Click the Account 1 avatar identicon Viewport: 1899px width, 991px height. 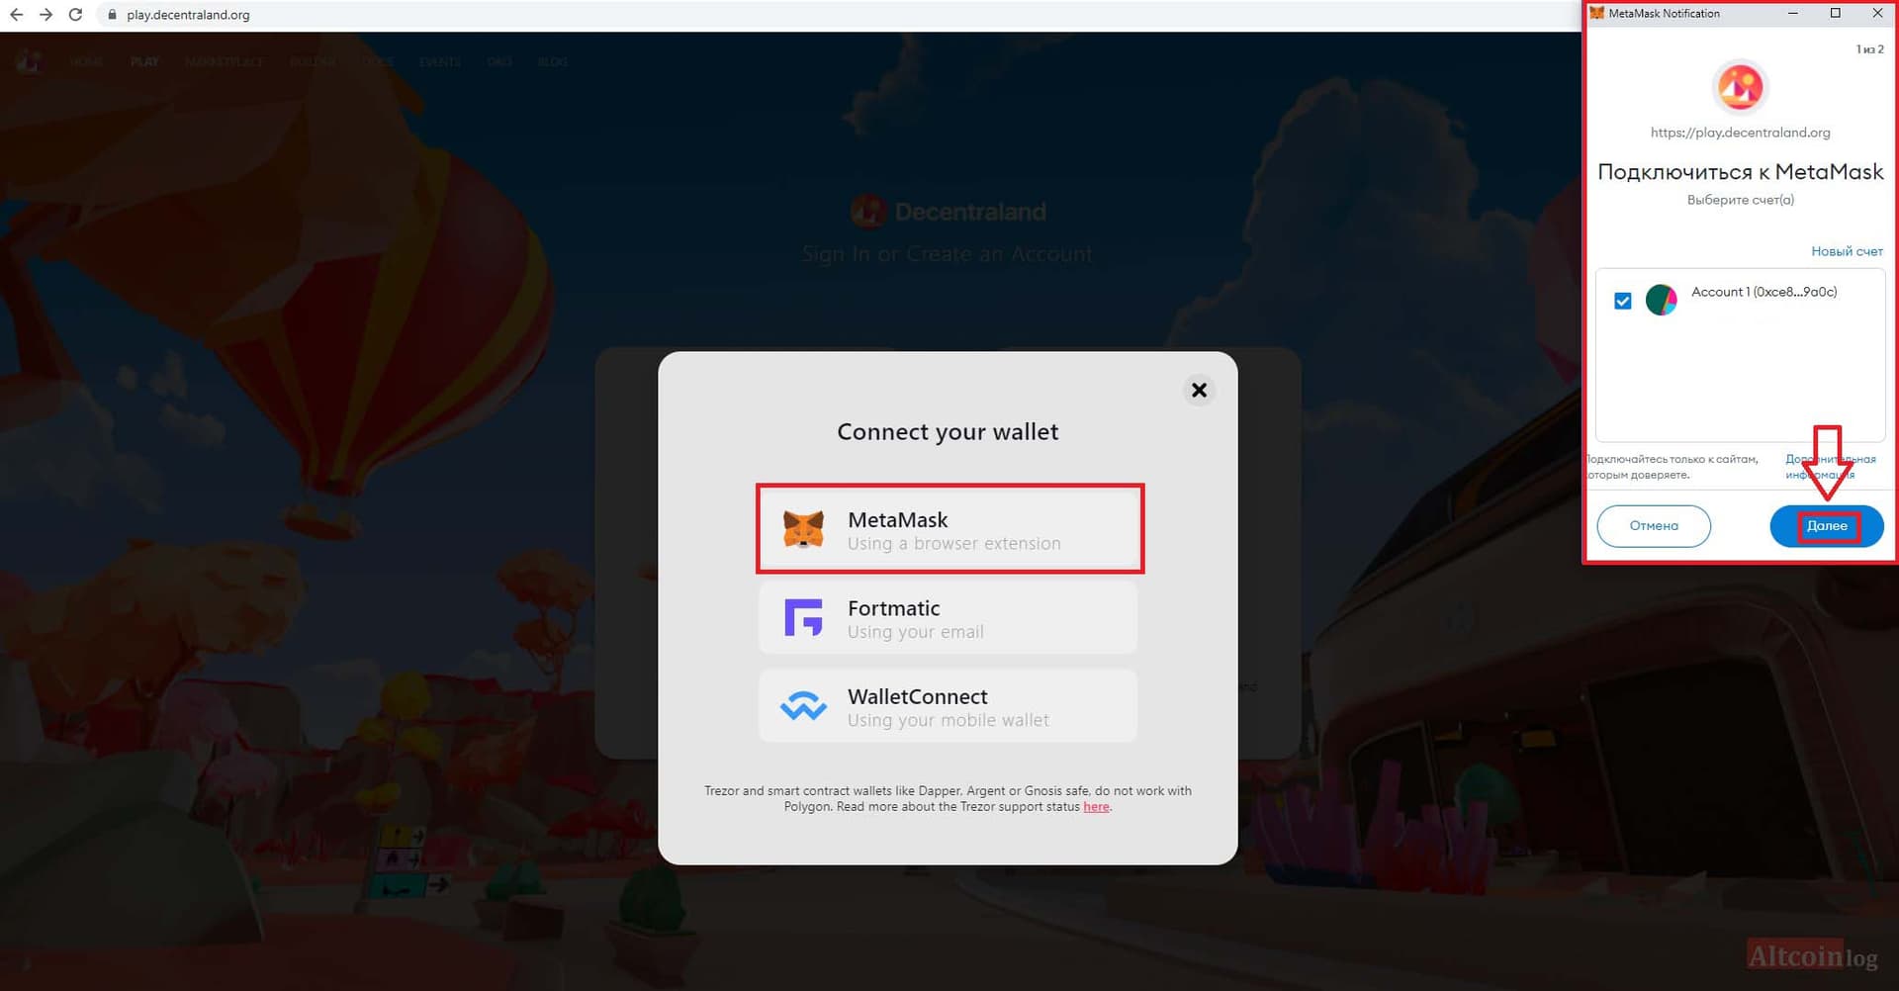(1661, 300)
